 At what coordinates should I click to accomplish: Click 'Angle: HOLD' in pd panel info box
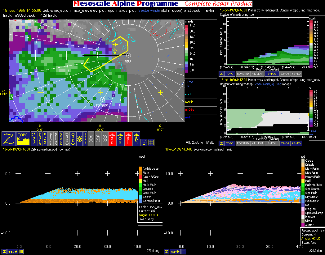tap(311, 239)
